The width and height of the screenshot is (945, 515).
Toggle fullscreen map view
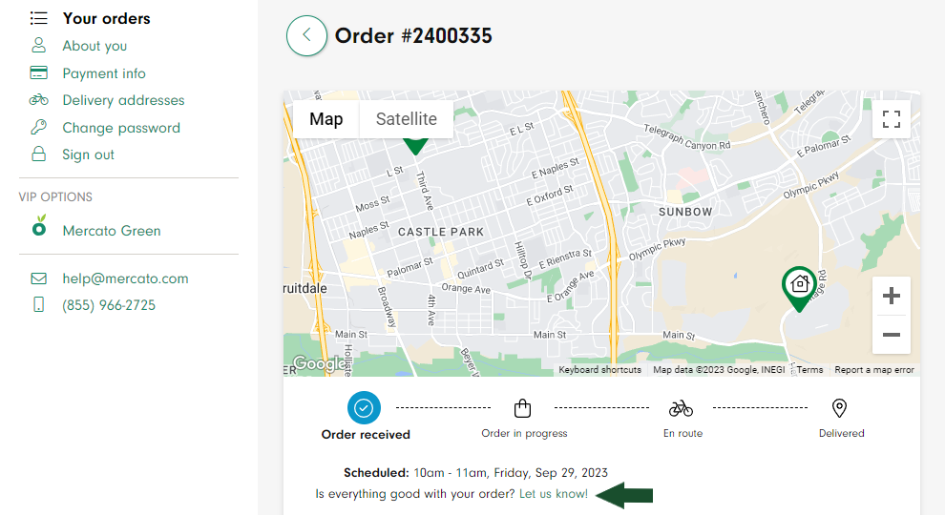(x=892, y=119)
